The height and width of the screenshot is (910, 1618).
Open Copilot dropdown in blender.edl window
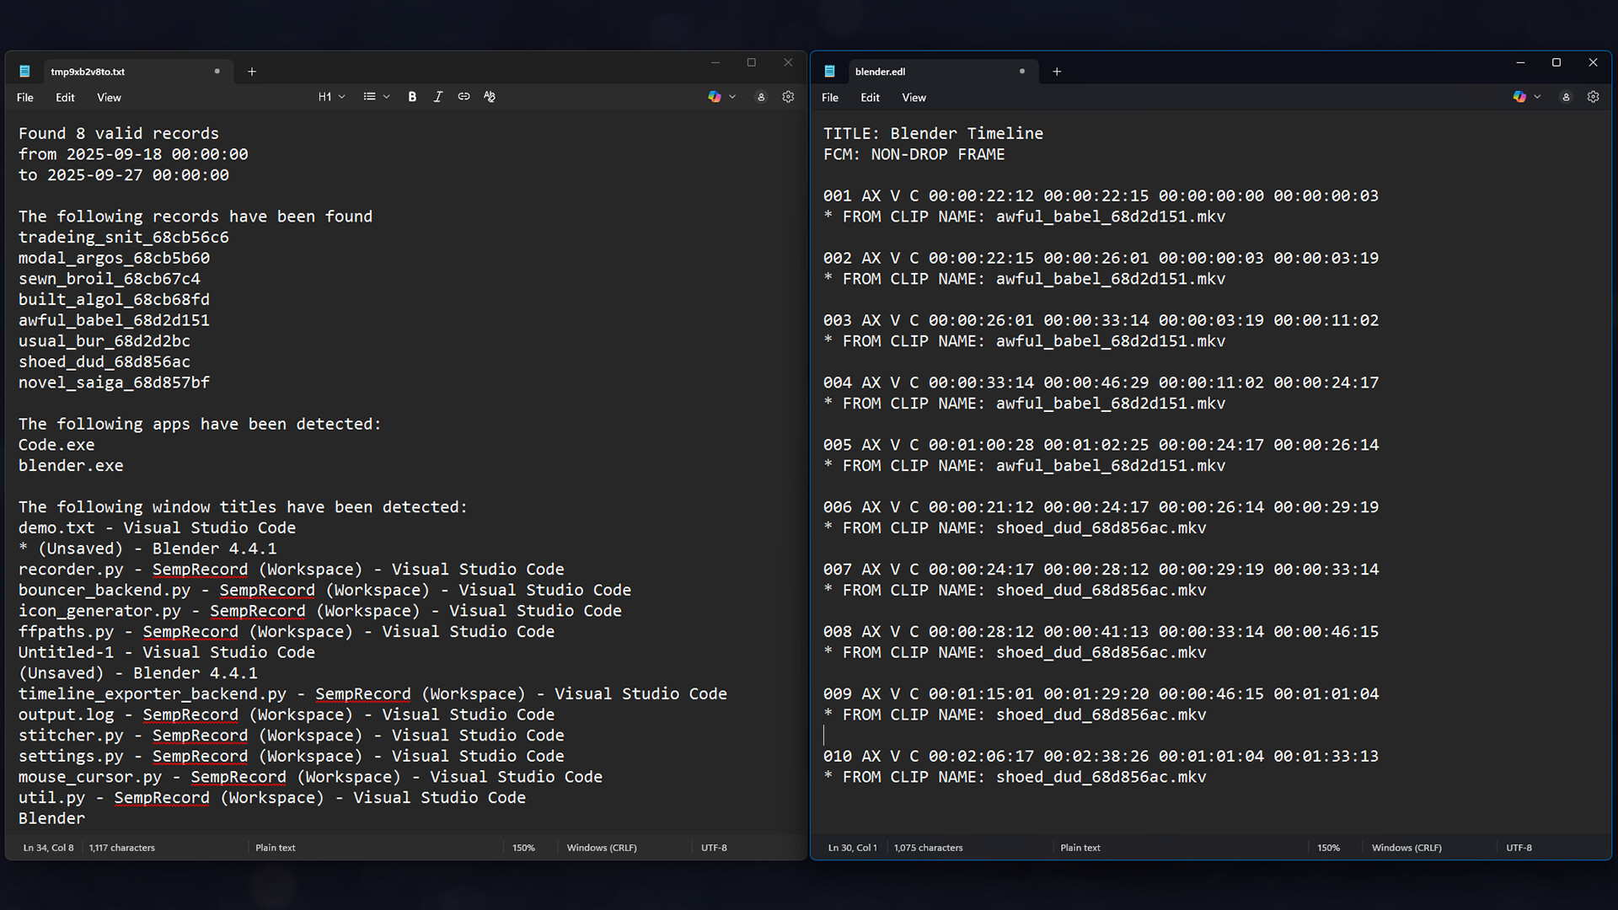[x=1537, y=97]
